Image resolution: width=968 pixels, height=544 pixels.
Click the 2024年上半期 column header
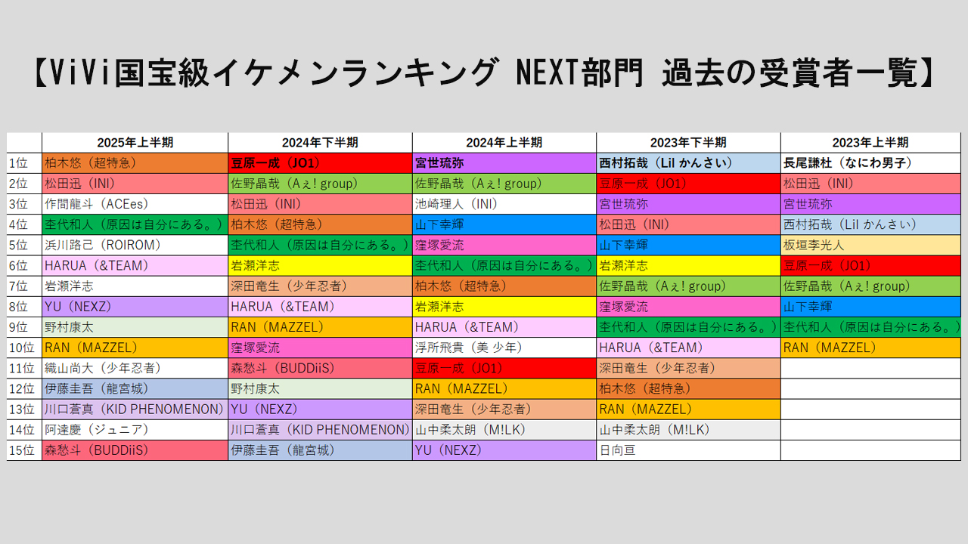pos(504,142)
